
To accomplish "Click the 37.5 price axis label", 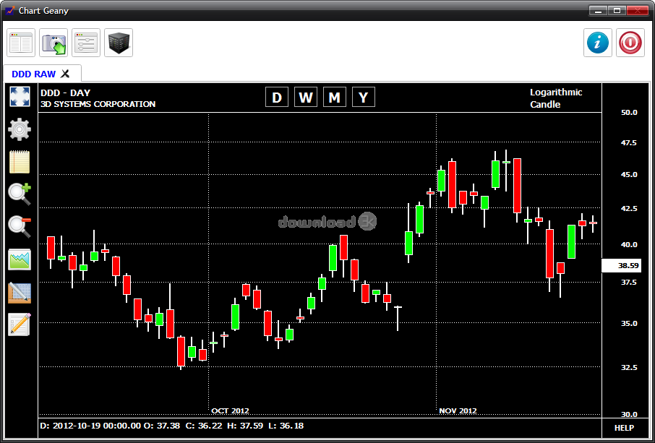I will 629,283.
